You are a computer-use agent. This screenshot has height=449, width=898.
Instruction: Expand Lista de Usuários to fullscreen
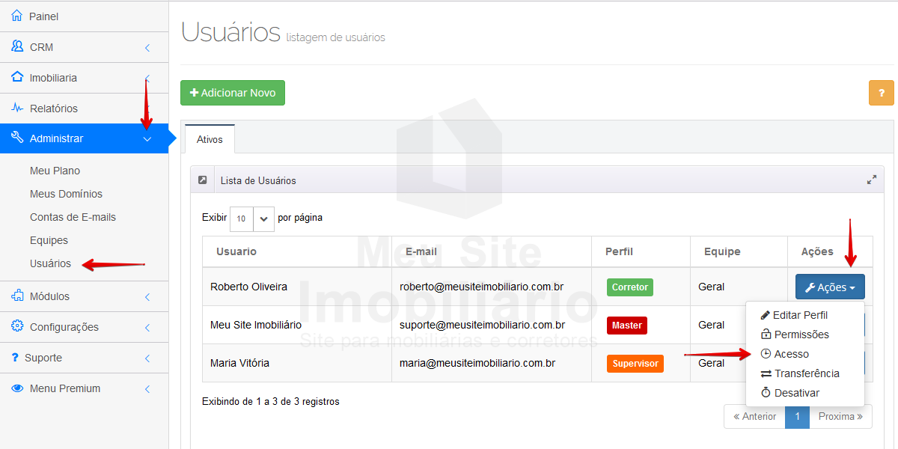point(871,180)
